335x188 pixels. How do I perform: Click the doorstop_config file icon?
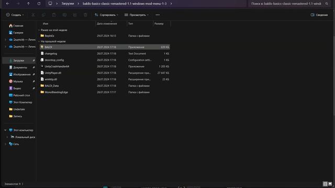(42, 60)
